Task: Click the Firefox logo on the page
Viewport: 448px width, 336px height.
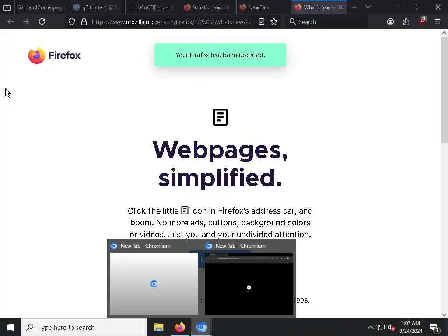Action: (54, 56)
